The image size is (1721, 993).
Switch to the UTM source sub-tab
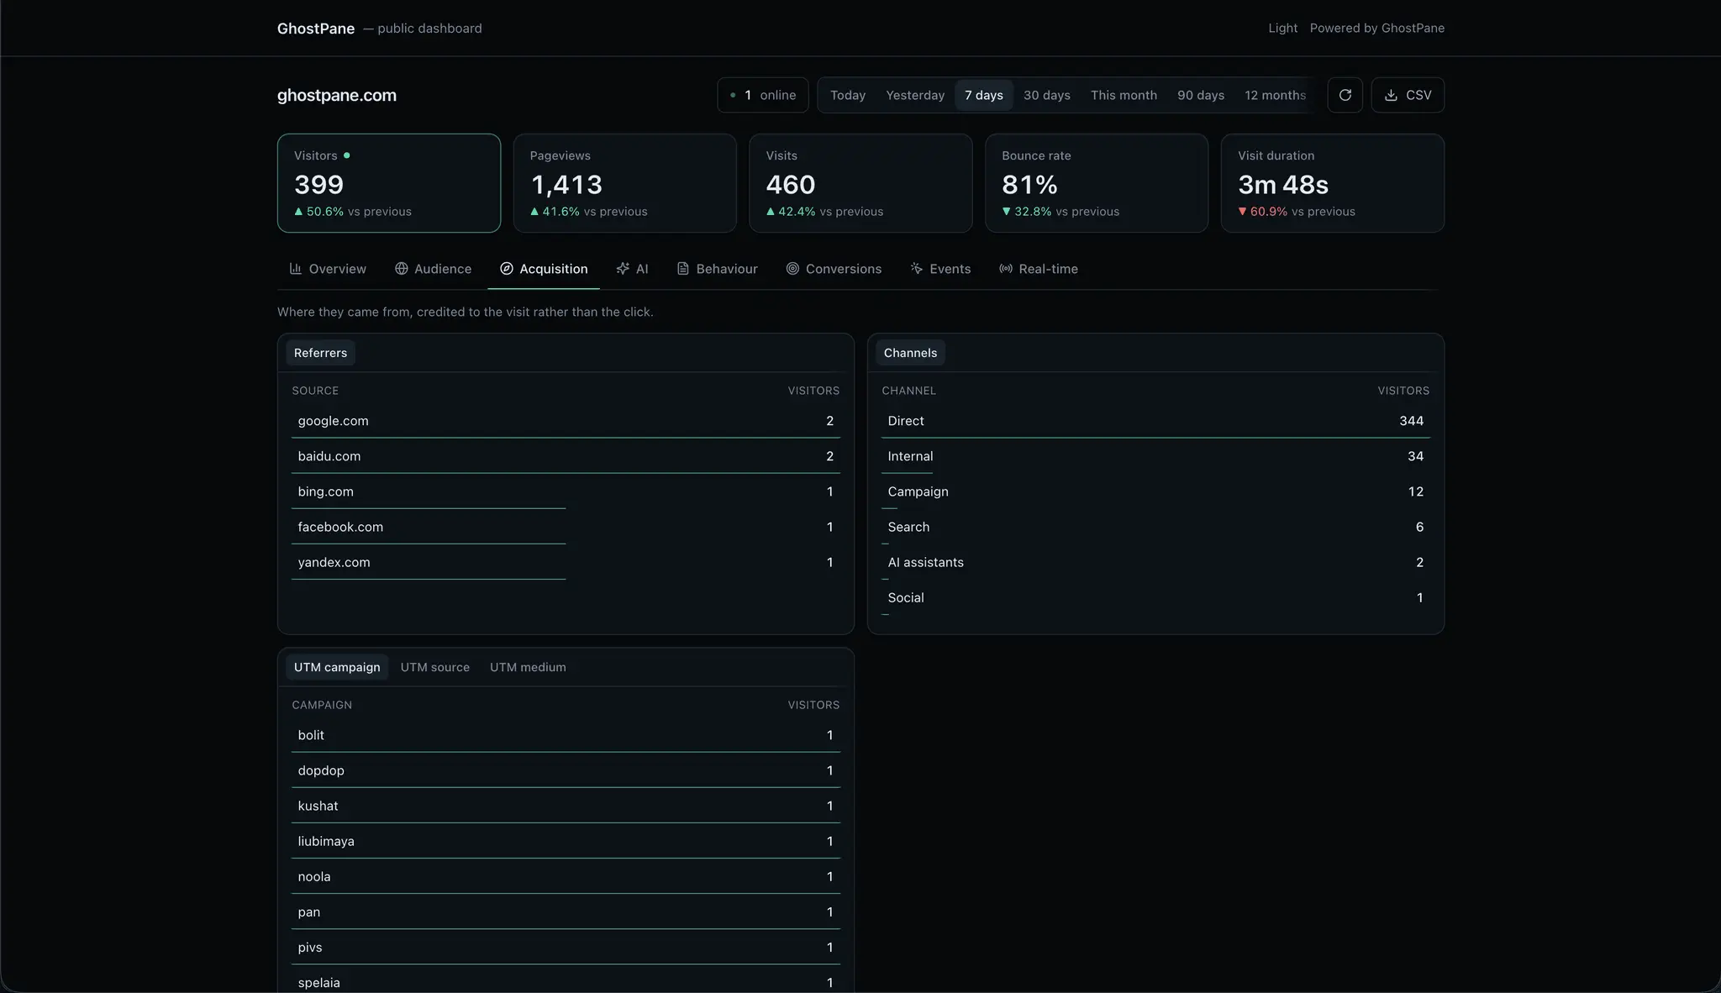coord(435,667)
